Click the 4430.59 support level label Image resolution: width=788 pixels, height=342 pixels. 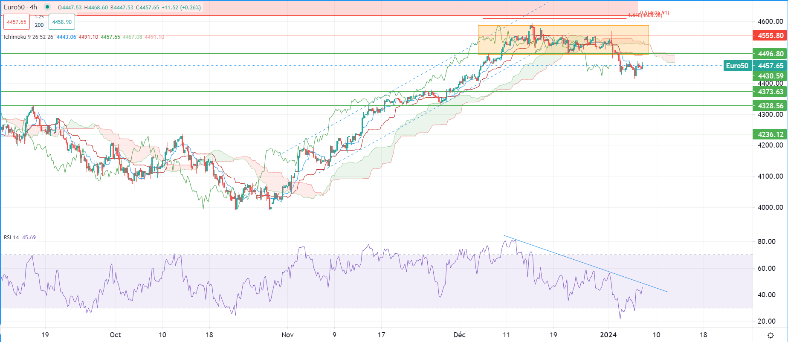(x=770, y=76)
